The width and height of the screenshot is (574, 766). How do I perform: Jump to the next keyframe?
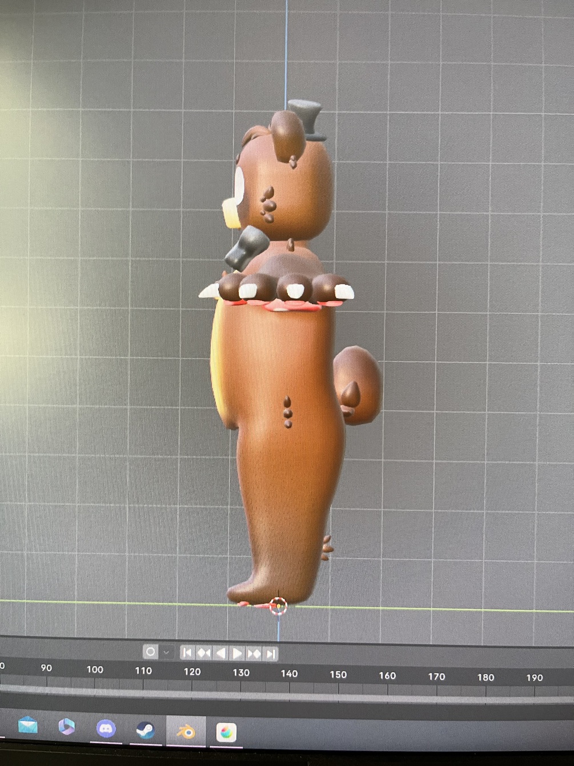pos(254,653)
